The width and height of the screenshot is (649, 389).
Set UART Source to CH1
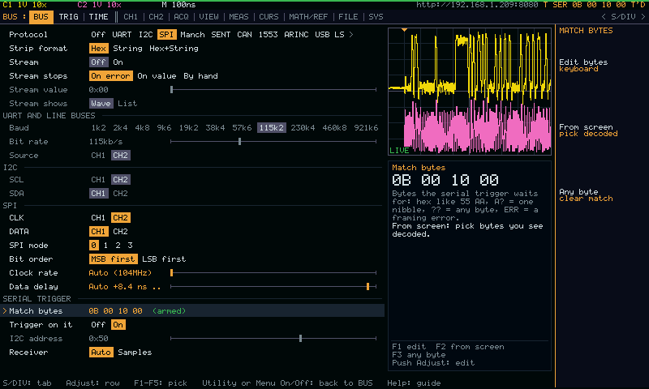click(x=98, y=156)
